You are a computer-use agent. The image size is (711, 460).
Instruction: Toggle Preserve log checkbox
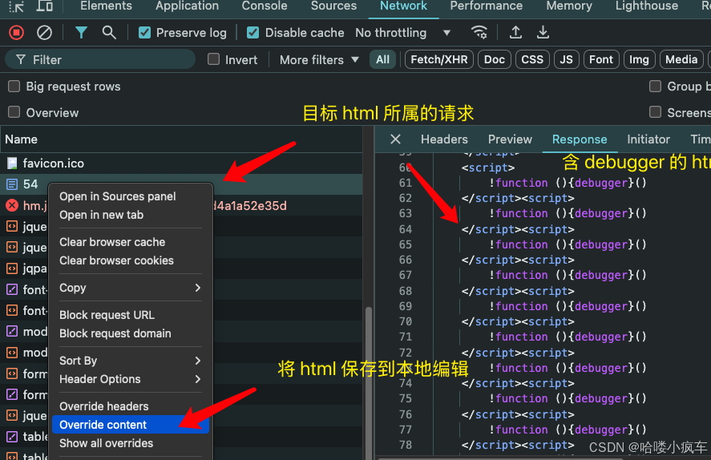coord(144,33)
